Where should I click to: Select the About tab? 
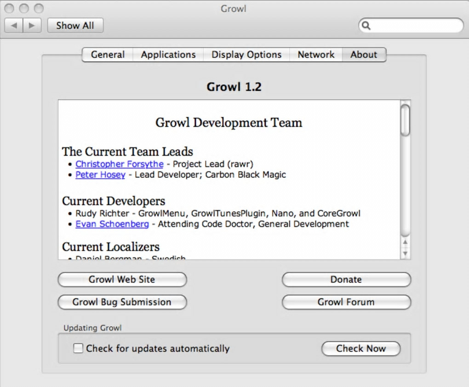coord(364,55)
